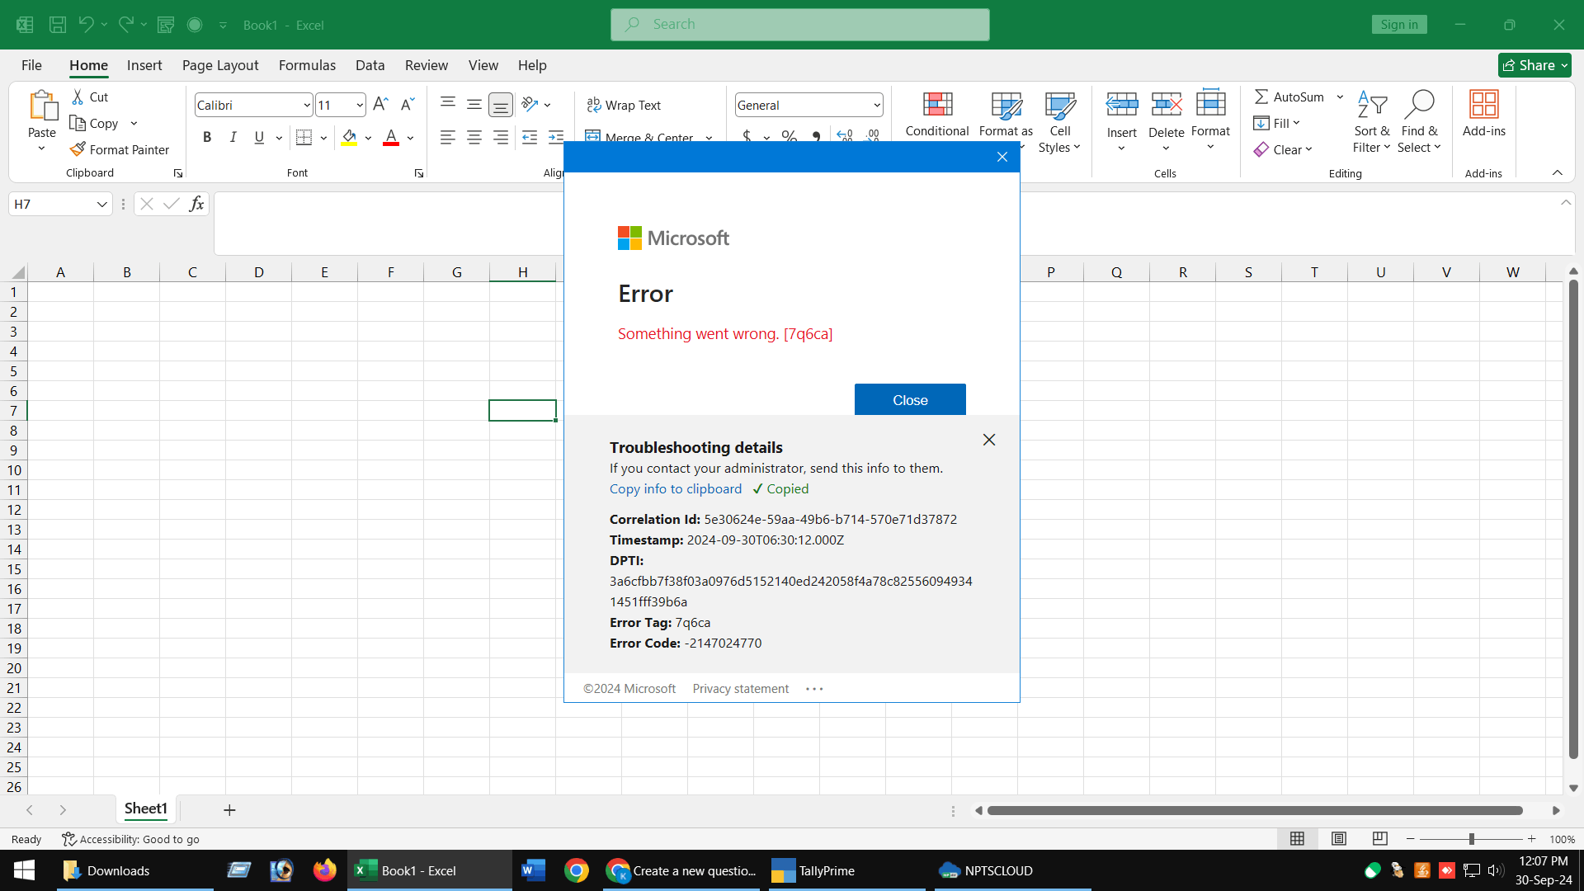Viewport: 1584px width, 891px height.
Task: Click the Format Painter brush icon
Action: (x=78, y=149)
